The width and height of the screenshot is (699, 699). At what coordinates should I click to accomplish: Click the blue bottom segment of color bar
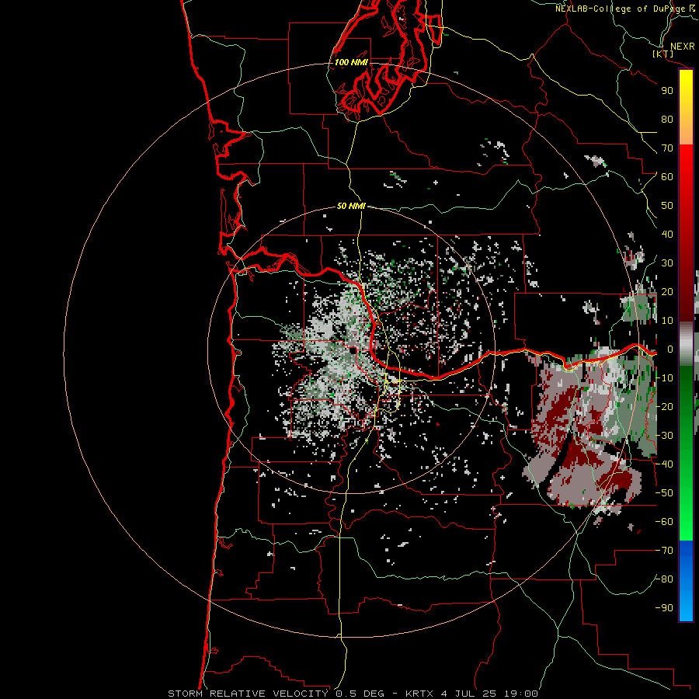686,581
